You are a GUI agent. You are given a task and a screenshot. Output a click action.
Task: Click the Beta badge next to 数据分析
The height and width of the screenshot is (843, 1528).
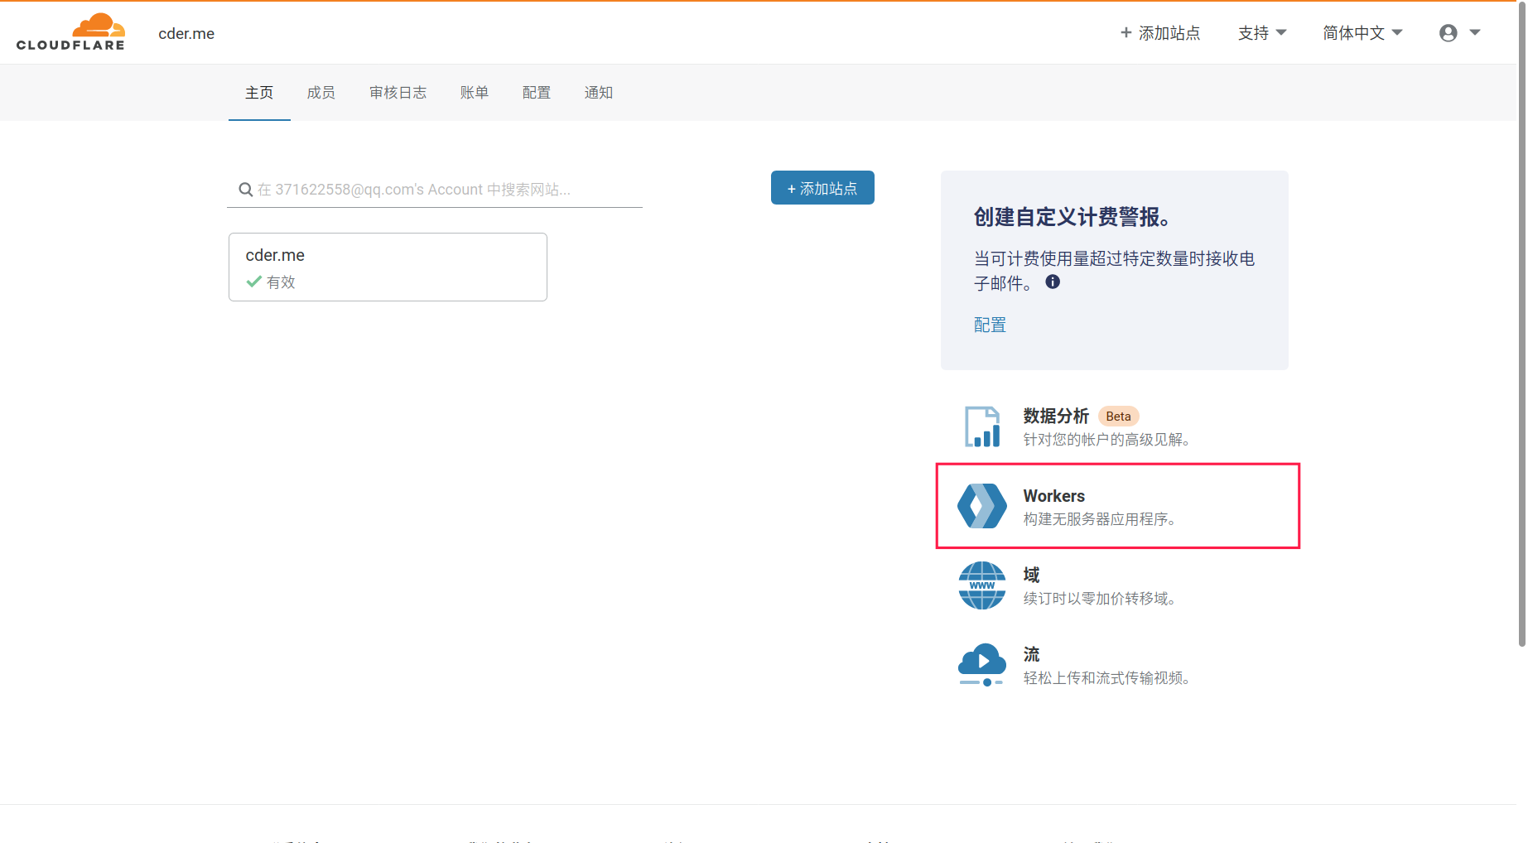coord(1119,417)
